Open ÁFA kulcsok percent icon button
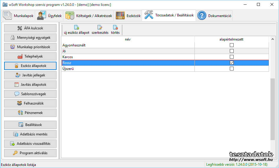279x168 pixels. pyautogui.click(x=30, y=28)
